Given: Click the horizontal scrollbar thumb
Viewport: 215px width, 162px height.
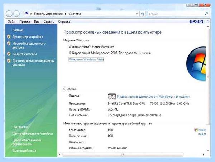Looking at the screenshot, I should pos(123,154).
